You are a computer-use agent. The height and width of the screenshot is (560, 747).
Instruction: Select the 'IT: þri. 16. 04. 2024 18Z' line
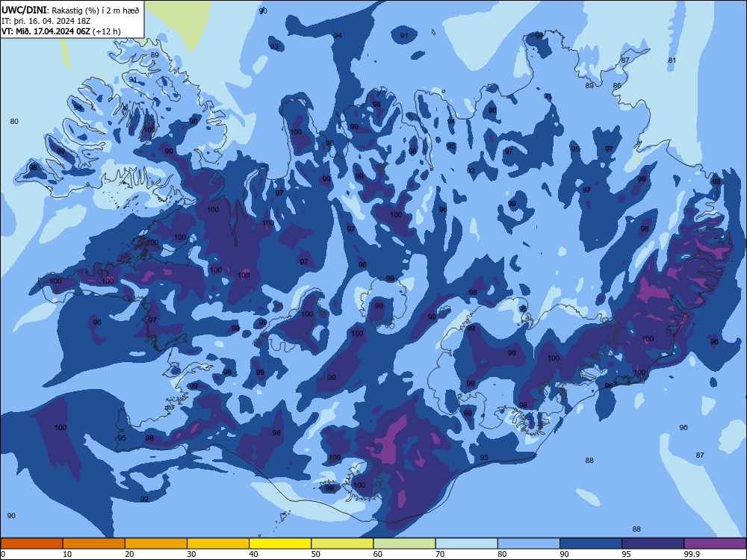tap(46, 22)
